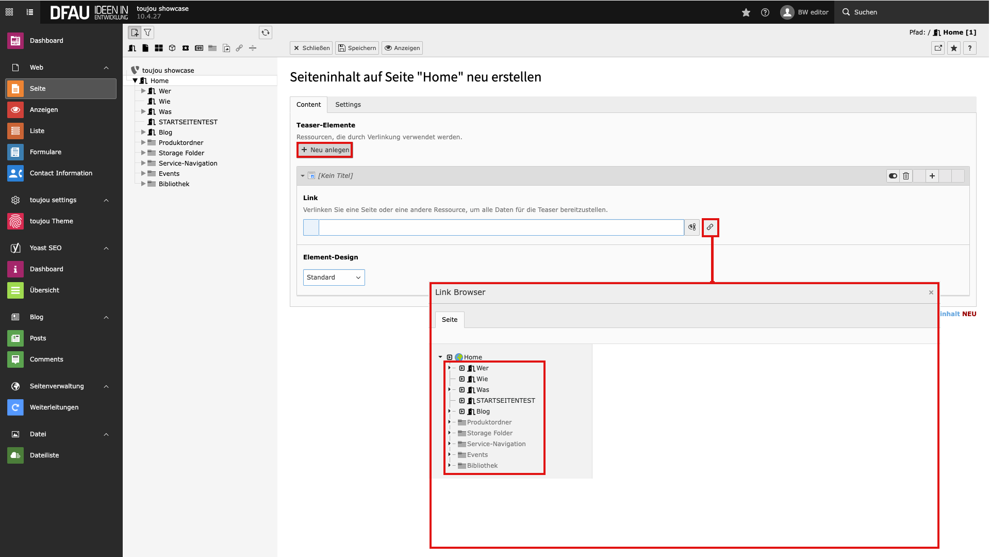Image resolution: width=990 pixels, height=557 pixels.
Task: Bookmark this page with star icon
Action: pos(954,48)
